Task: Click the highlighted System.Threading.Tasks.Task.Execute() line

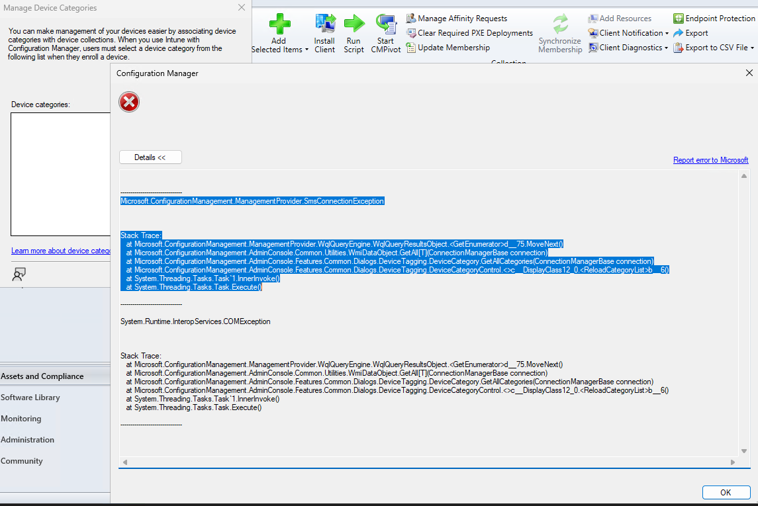Action: 194,287
